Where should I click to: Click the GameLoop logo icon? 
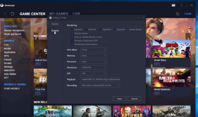(2, 5)
